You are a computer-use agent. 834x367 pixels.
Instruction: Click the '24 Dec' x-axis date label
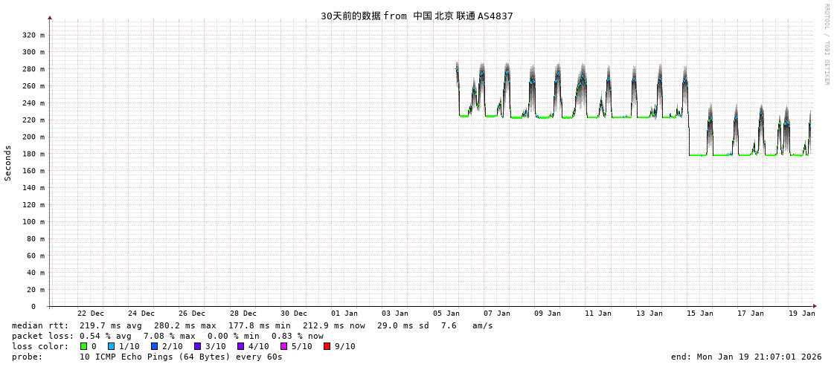point(141,314)
